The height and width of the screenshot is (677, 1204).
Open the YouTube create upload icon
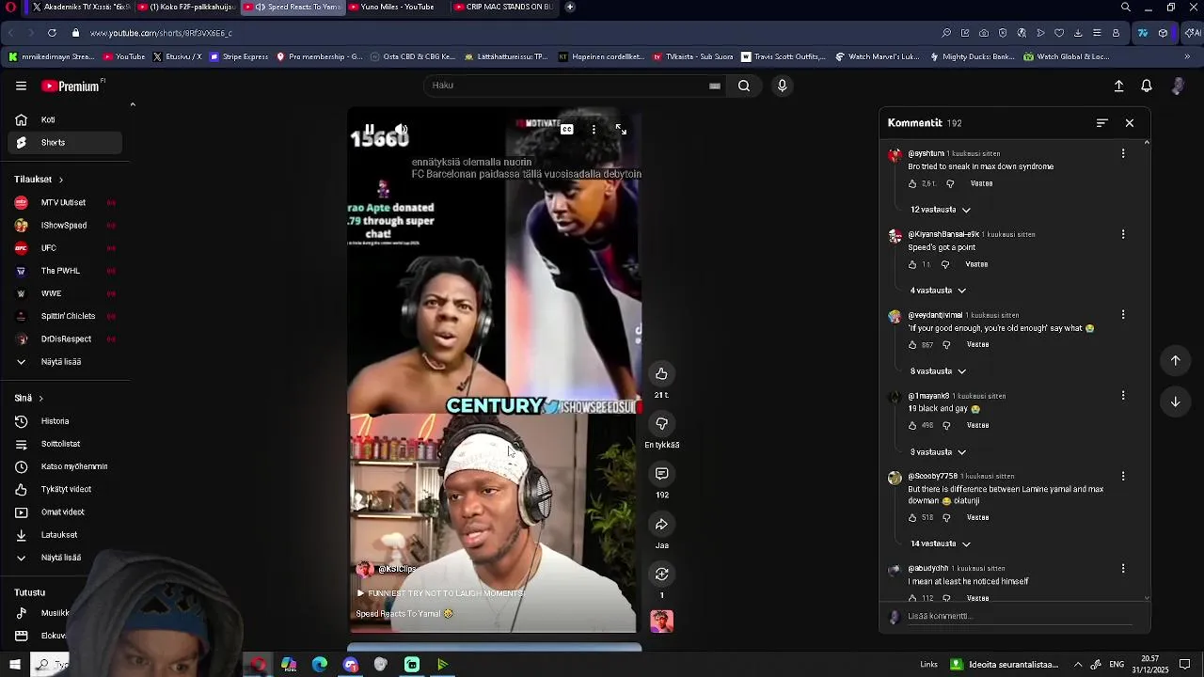pyautogui.click(x=1118, y=86)
